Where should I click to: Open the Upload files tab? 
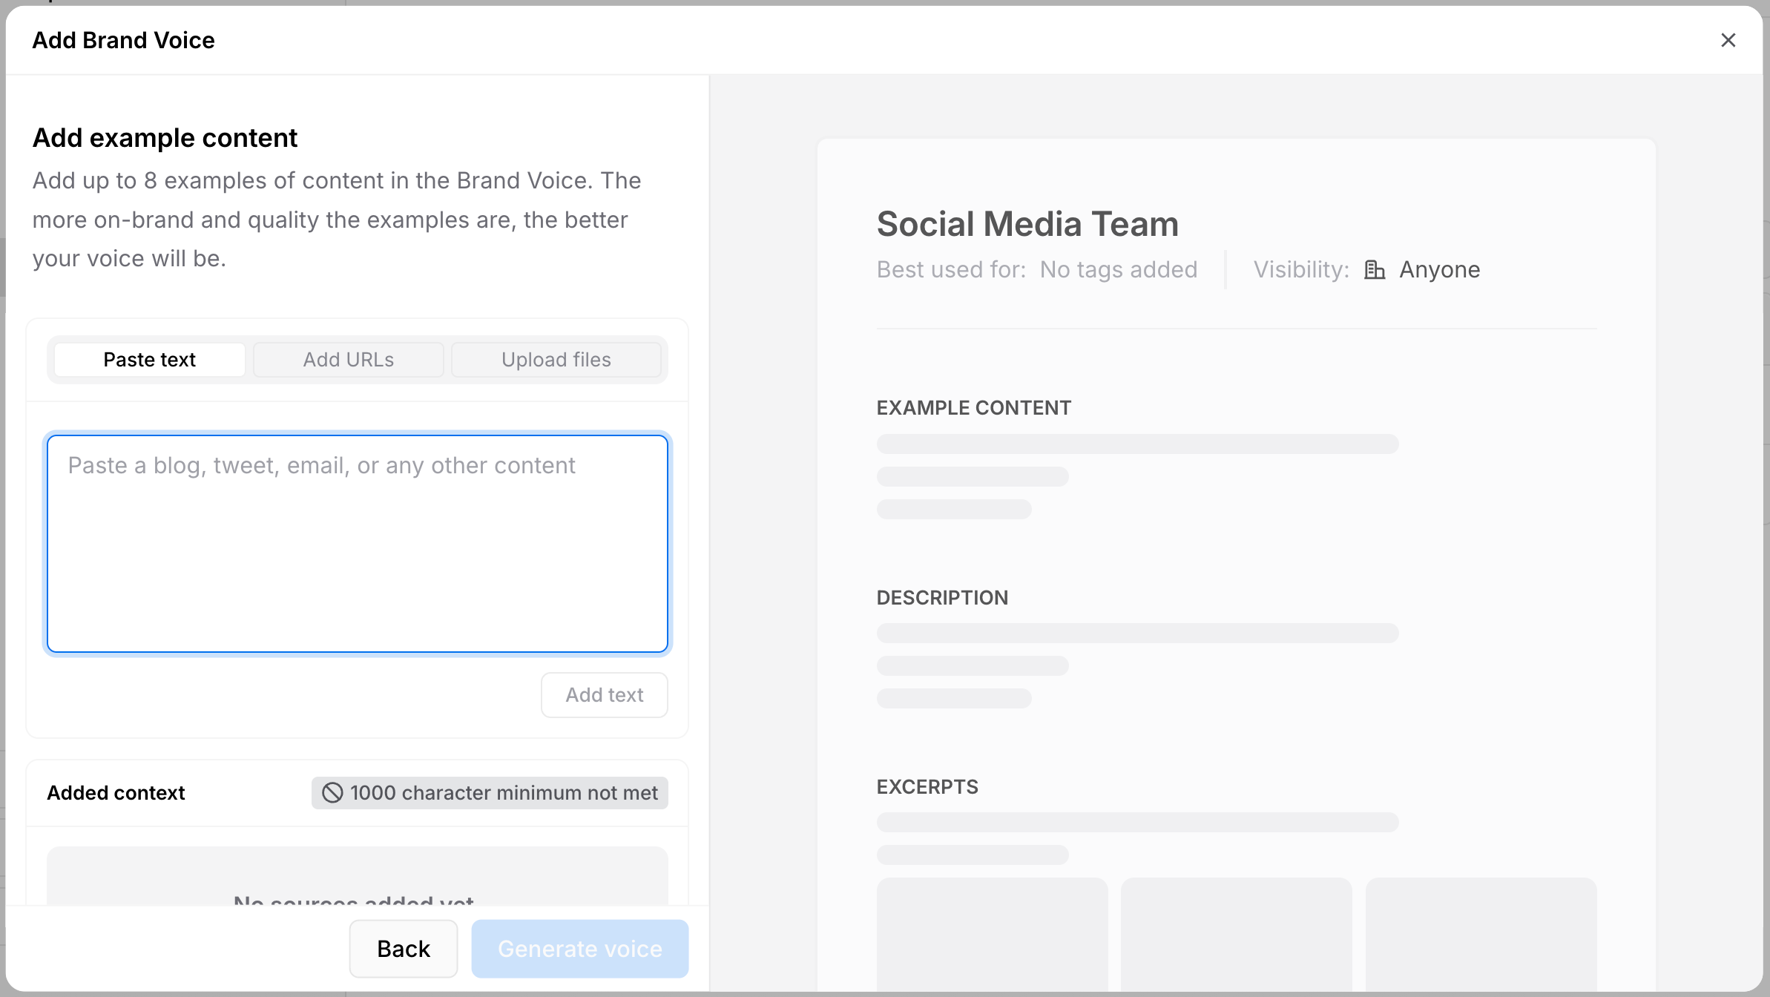pos(556,360)
